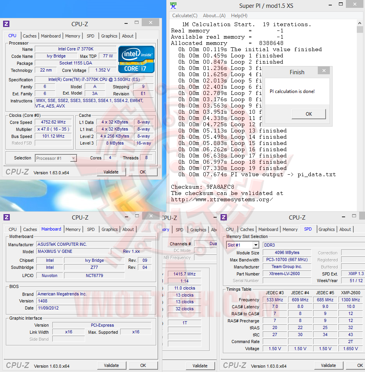This screenshot has width=365, height=372.
Task: Click the BIOS date 11/09/2012 field
Action: [94, 308]
